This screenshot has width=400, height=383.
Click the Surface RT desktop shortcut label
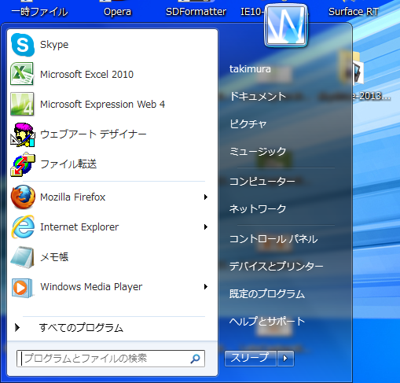pyautogui.click(x=354, y=12)
